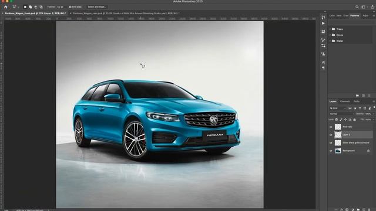Switch to the Gradients panel tab
This screenshot has width=376, height=211.
[346, 16]
